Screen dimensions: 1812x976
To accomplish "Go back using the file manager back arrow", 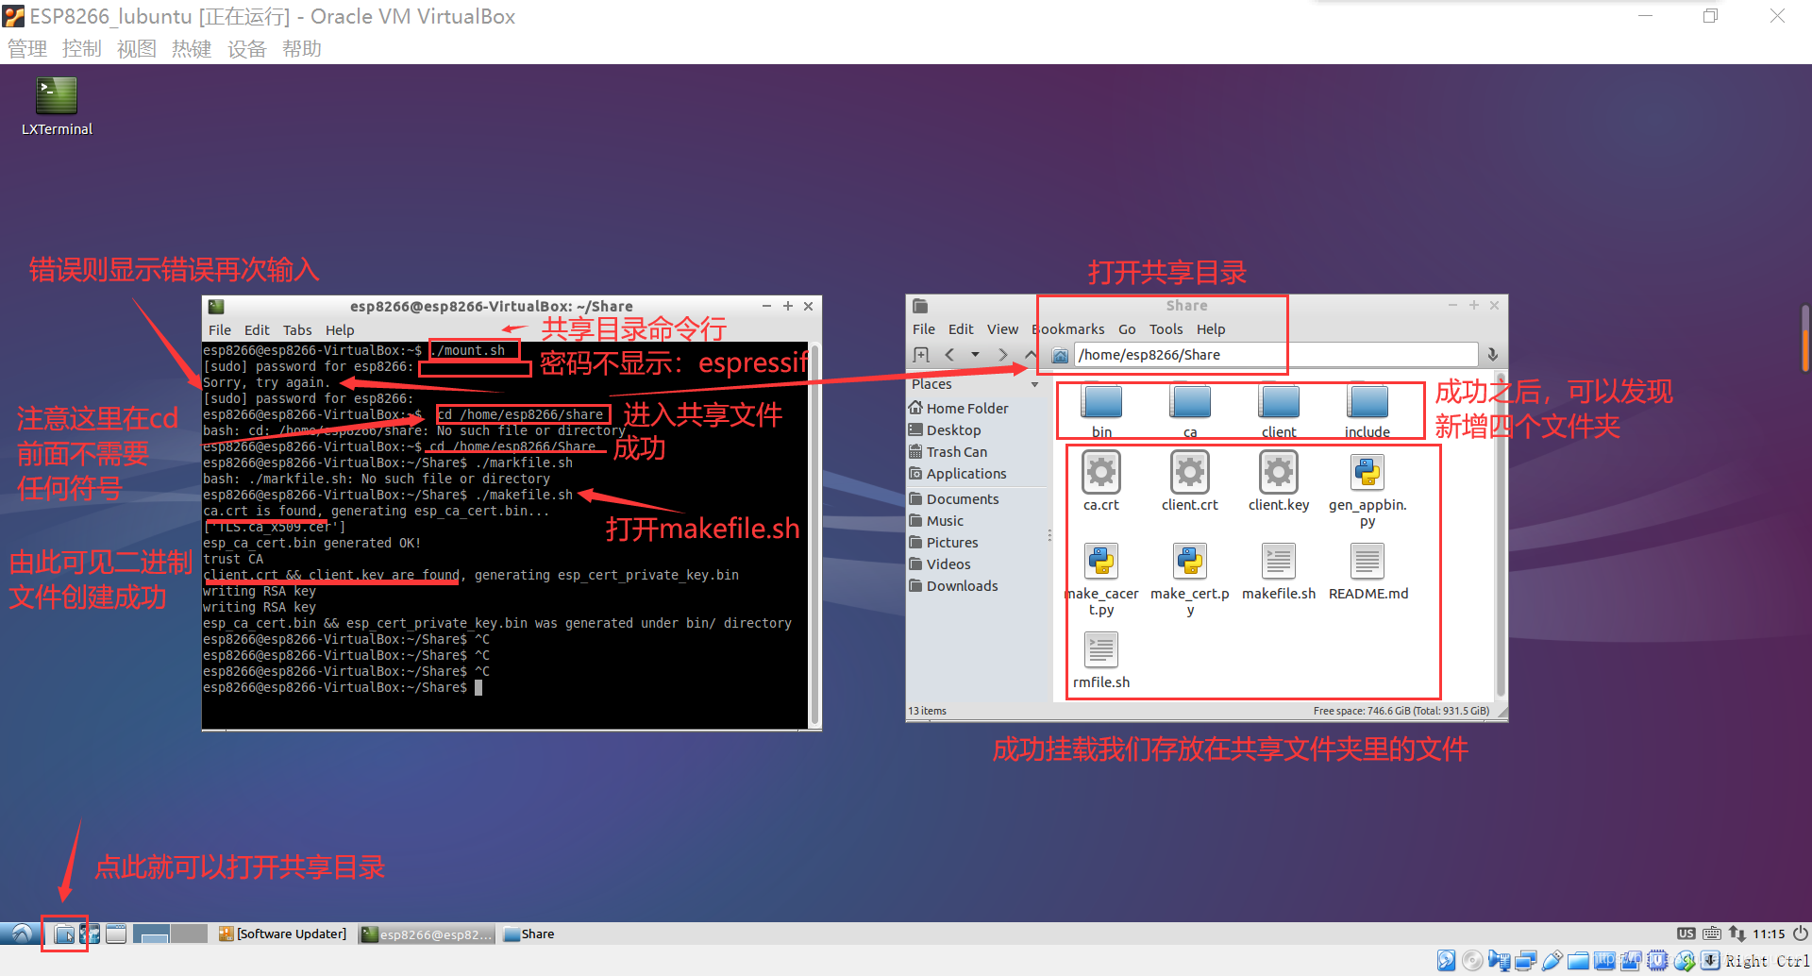I will (x=949, y=355).
